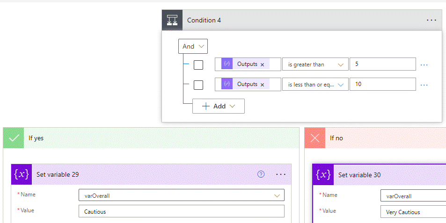This screenshot has height=223, width=446.
Task: Open Set variable 29 ellipsis menu
Action: click(281, 174)
